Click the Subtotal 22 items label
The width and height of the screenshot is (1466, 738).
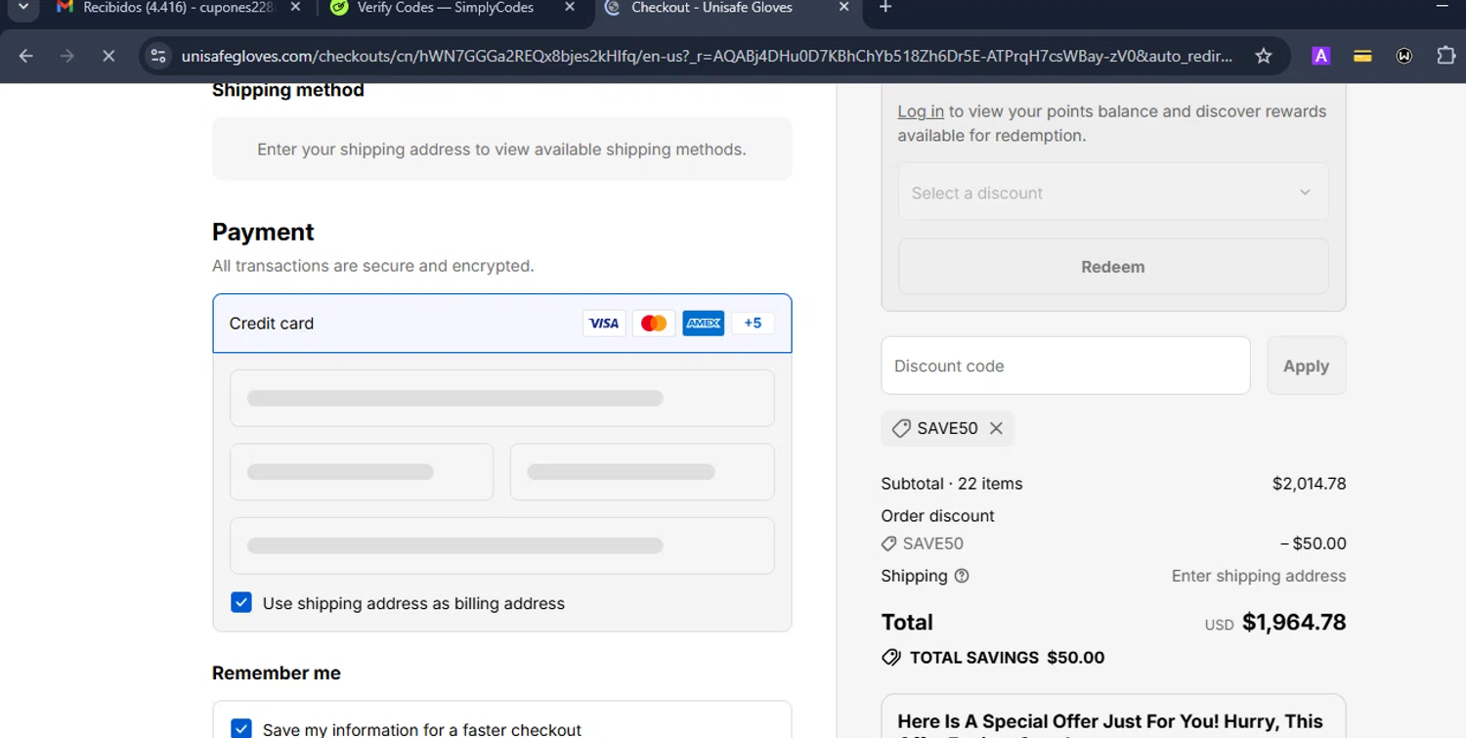[x=952, y=484]
